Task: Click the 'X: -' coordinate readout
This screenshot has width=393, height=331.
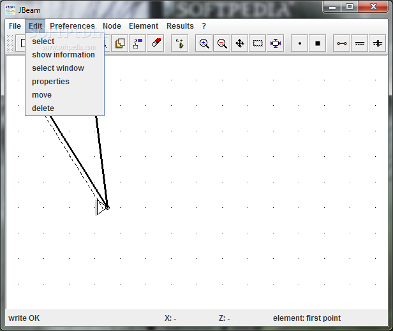Action: [170, 318]
